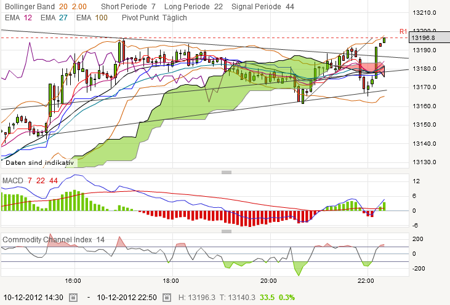Image resolution: width=450 pixels, height=305 pixels.
Task: Click the 13130.0 price axis label
Action: (425, 162)
